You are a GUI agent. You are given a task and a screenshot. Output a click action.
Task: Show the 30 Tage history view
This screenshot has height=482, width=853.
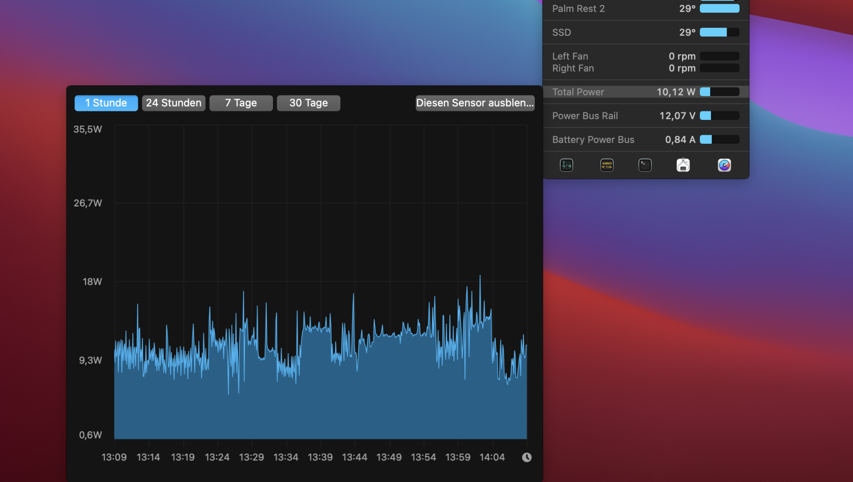[x=308, y=103]
